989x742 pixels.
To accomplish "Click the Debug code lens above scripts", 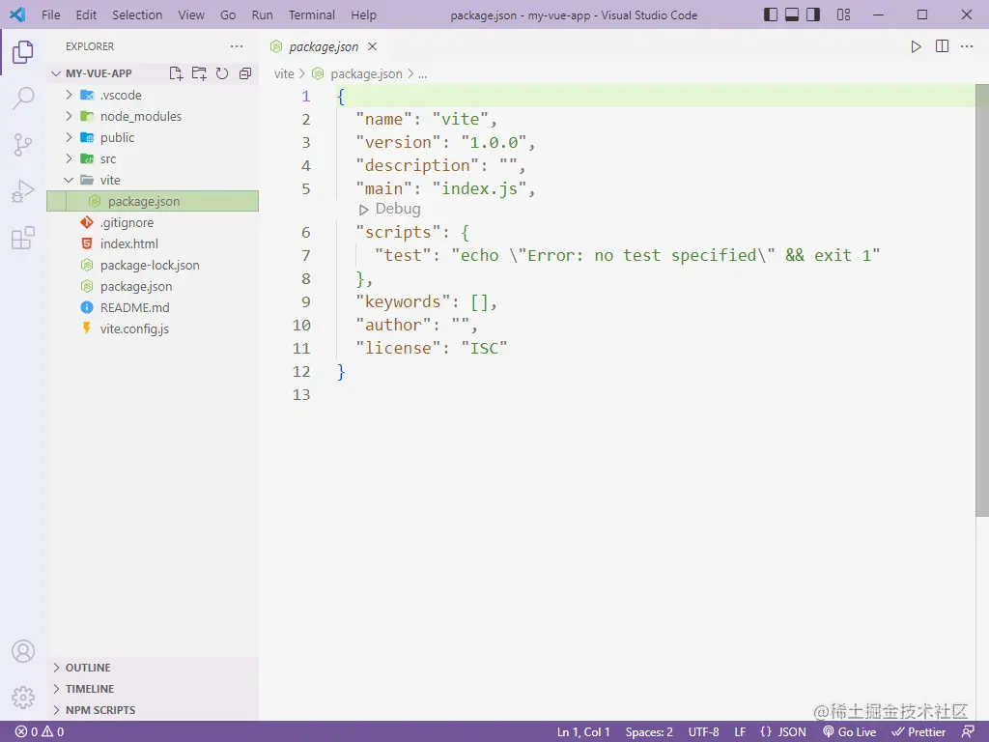I will coord(397,209).
